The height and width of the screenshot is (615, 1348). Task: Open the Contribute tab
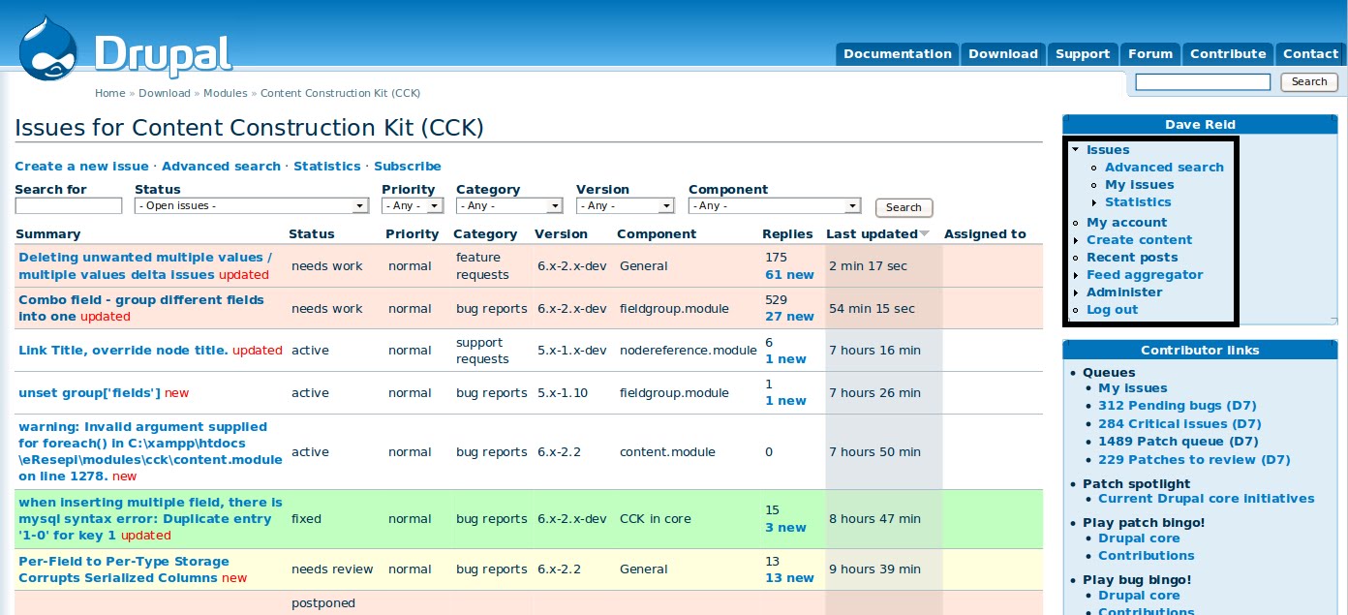pos(1228,54)
